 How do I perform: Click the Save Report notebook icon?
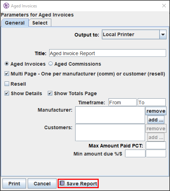point(62,183)
